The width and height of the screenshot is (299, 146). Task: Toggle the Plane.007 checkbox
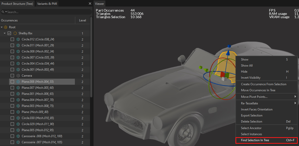point(12,88)
